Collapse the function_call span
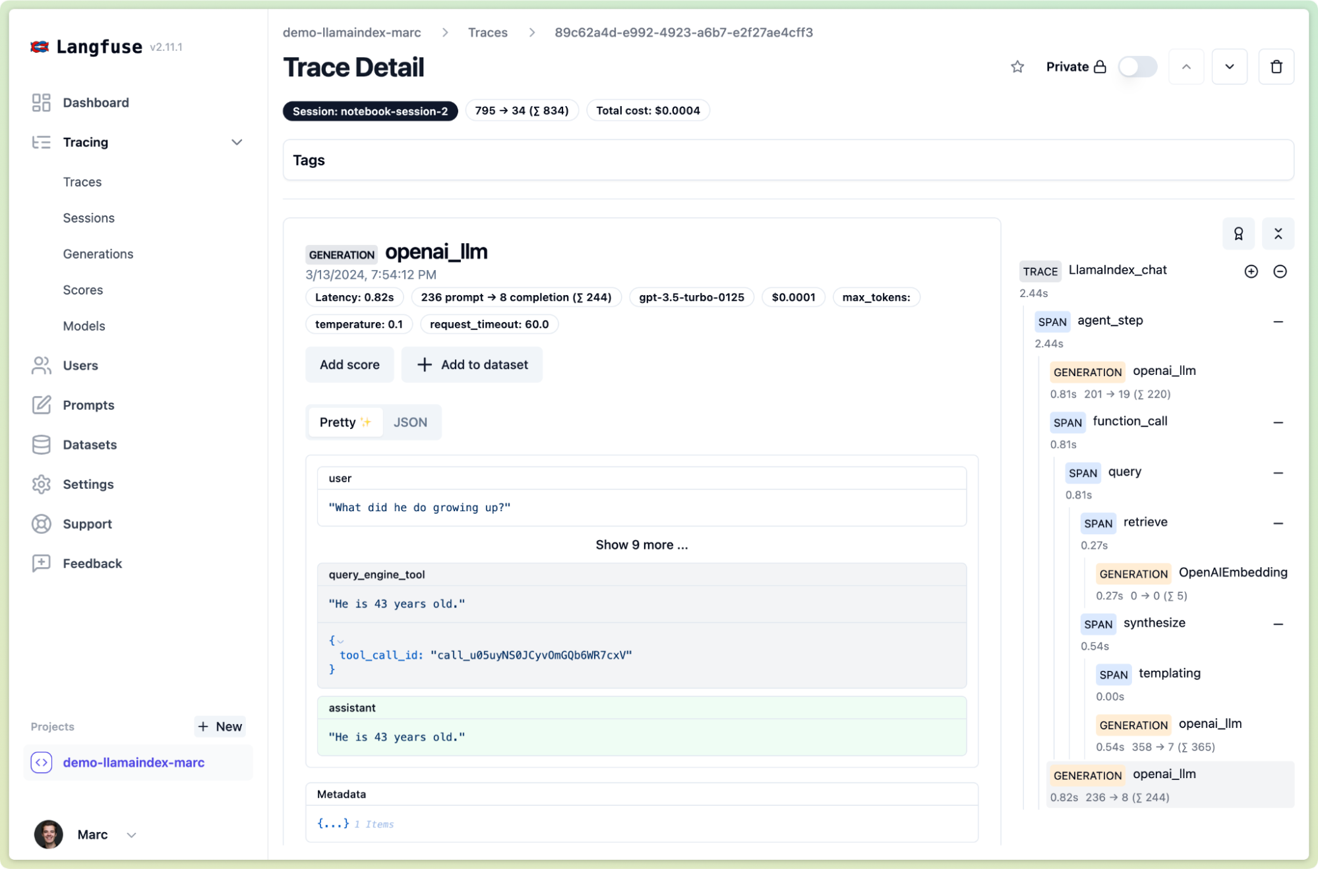 [x=1278, y=422]
